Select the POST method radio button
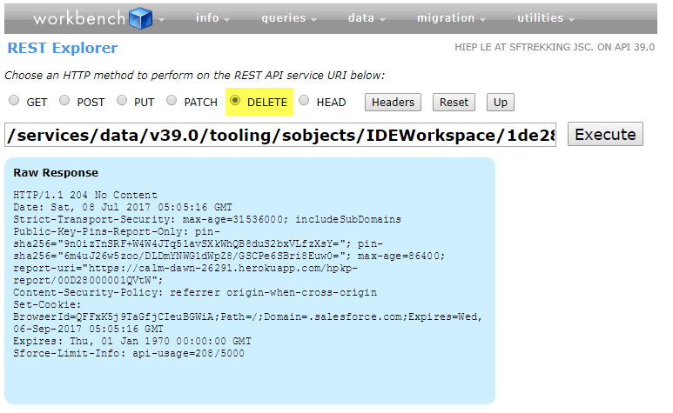Viewport: 673px width, 413px height. [x=64, y=101]
